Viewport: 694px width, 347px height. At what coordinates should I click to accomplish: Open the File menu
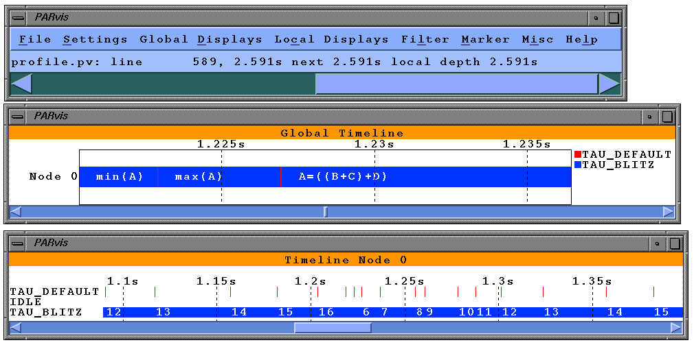tap(34, 40)
